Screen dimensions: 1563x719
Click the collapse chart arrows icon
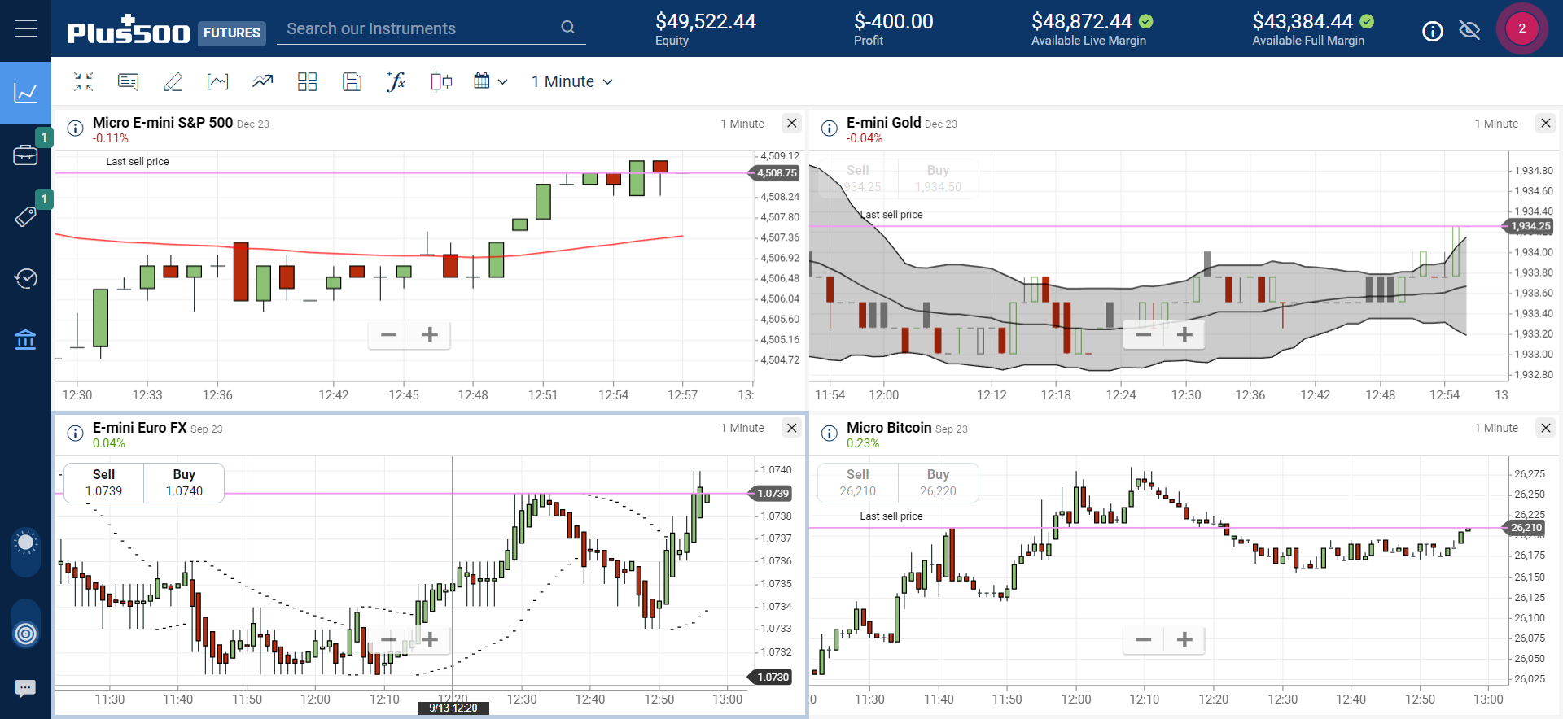click(x=83, y=81)
